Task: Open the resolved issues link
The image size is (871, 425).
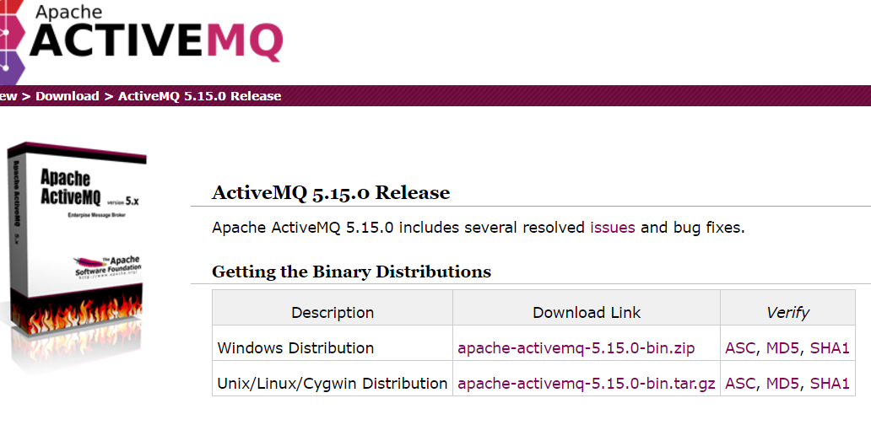Action: pyautogui.click(x=613, y=228)
